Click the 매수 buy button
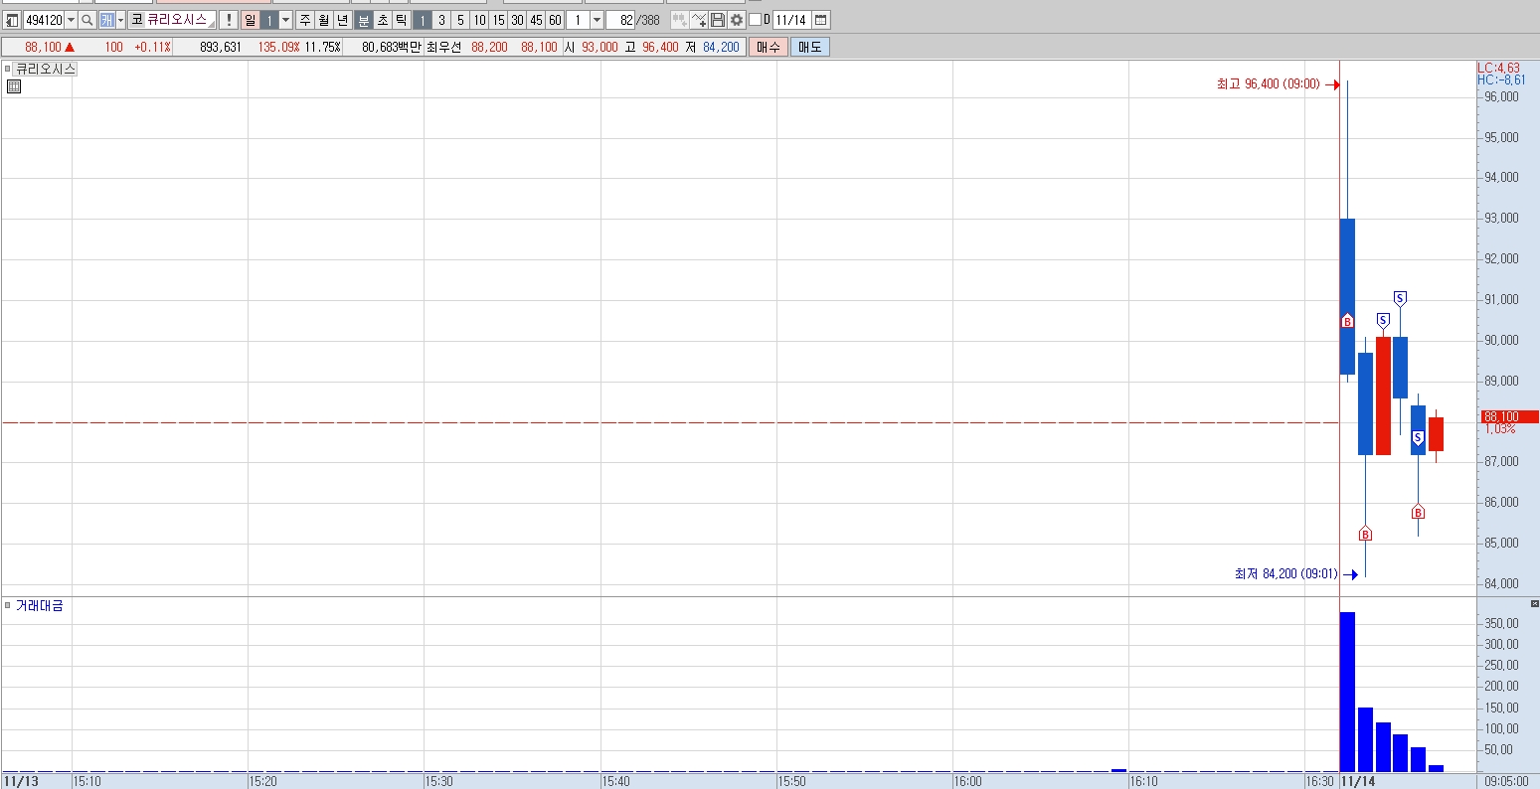This screenshot has width=1540, height=789. pos(769,47)
